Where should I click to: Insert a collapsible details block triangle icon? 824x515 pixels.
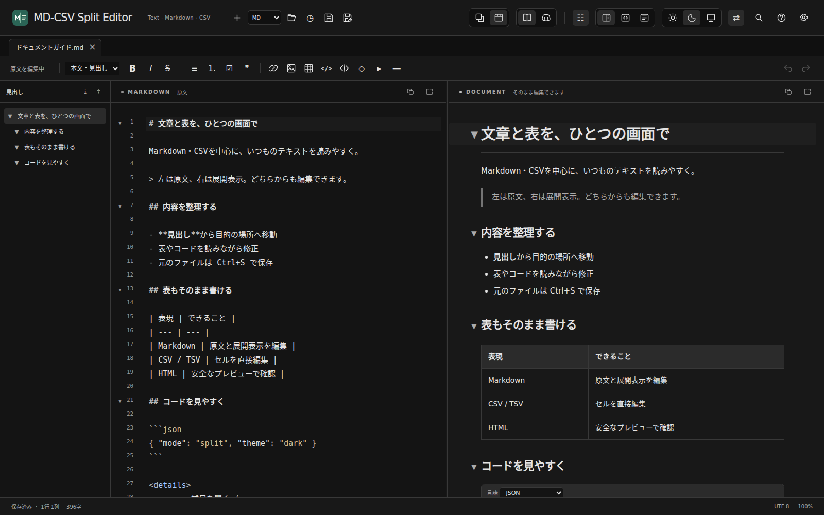tap(379, 68)
